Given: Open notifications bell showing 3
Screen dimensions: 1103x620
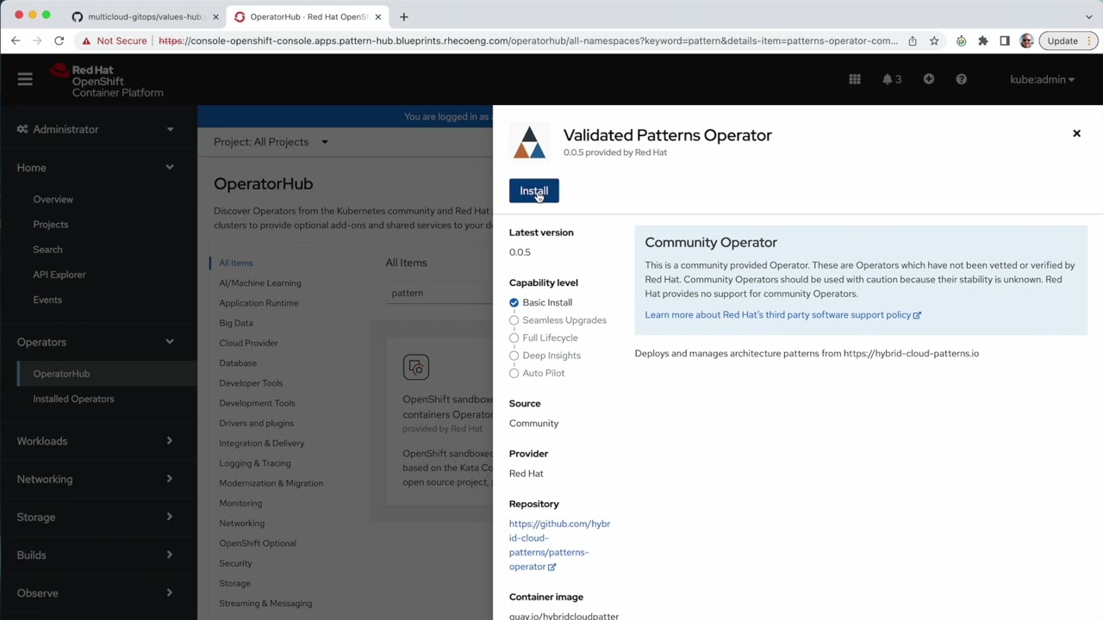Looking at the screenshot, I should coord(892,79).
